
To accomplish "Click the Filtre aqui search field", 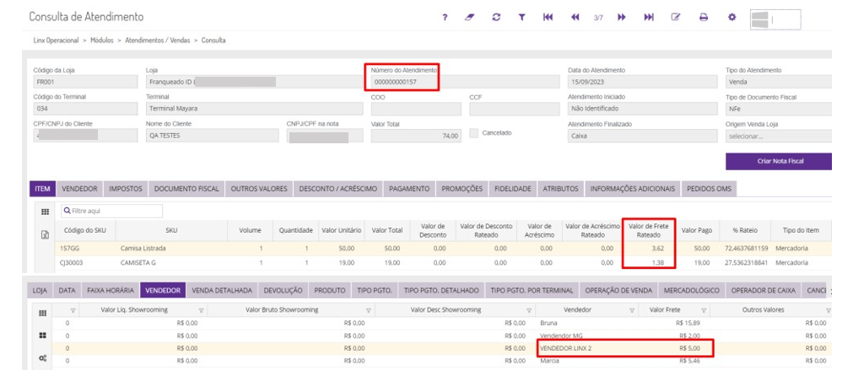I will 111,211.
